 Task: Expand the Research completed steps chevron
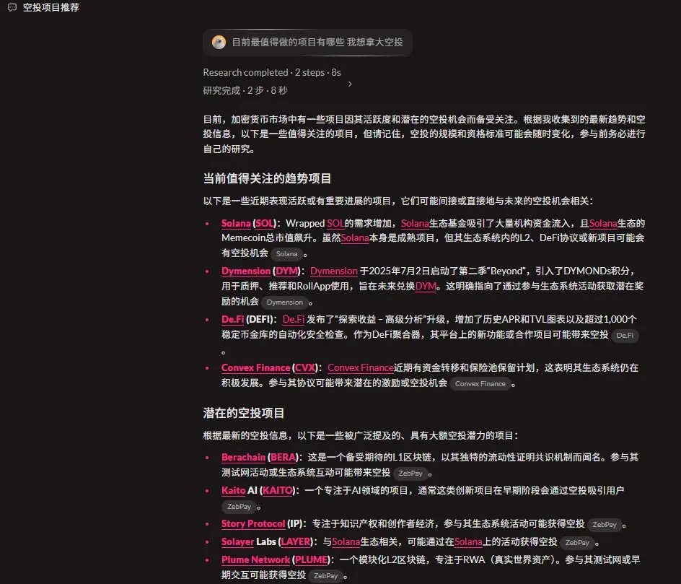(350, 84)
